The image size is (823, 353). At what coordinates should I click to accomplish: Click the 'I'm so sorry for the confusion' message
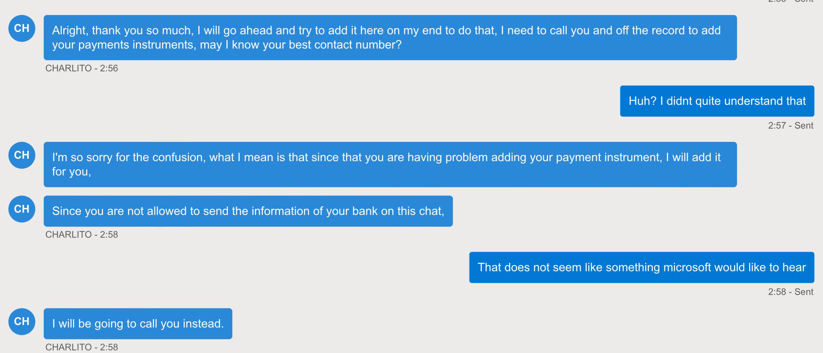[390, 164]
